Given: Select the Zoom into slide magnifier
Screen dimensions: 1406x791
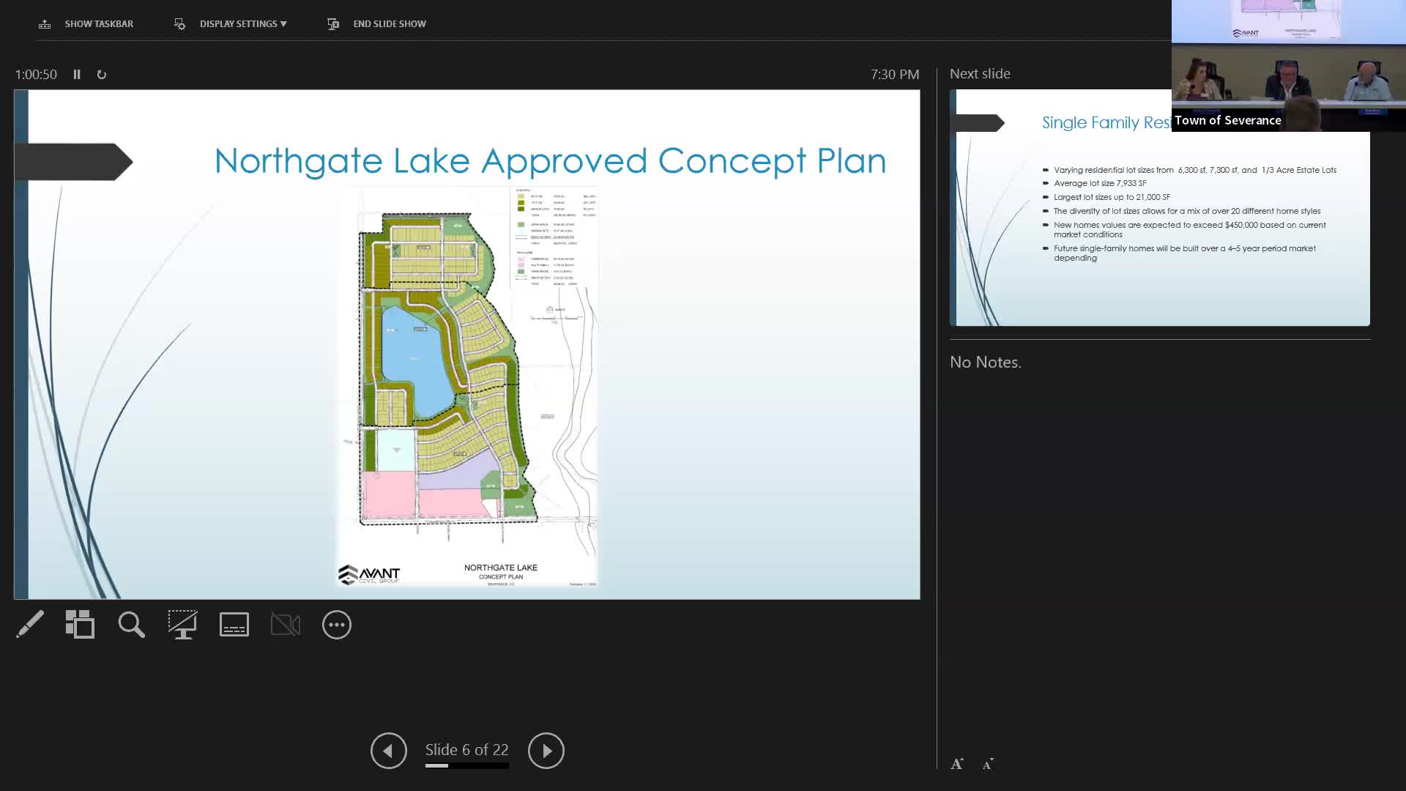Looking at the screenshot, I should [x=132, y=625].
